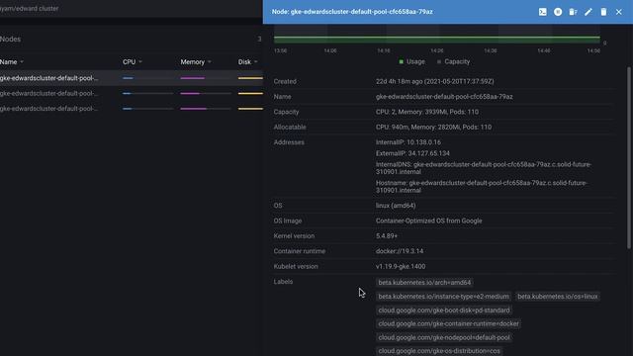Click the Kubelet version 'v1.19.9-gke.1400'
The height and width of the screenshot is (356, 633).
[x=400, y=266]
